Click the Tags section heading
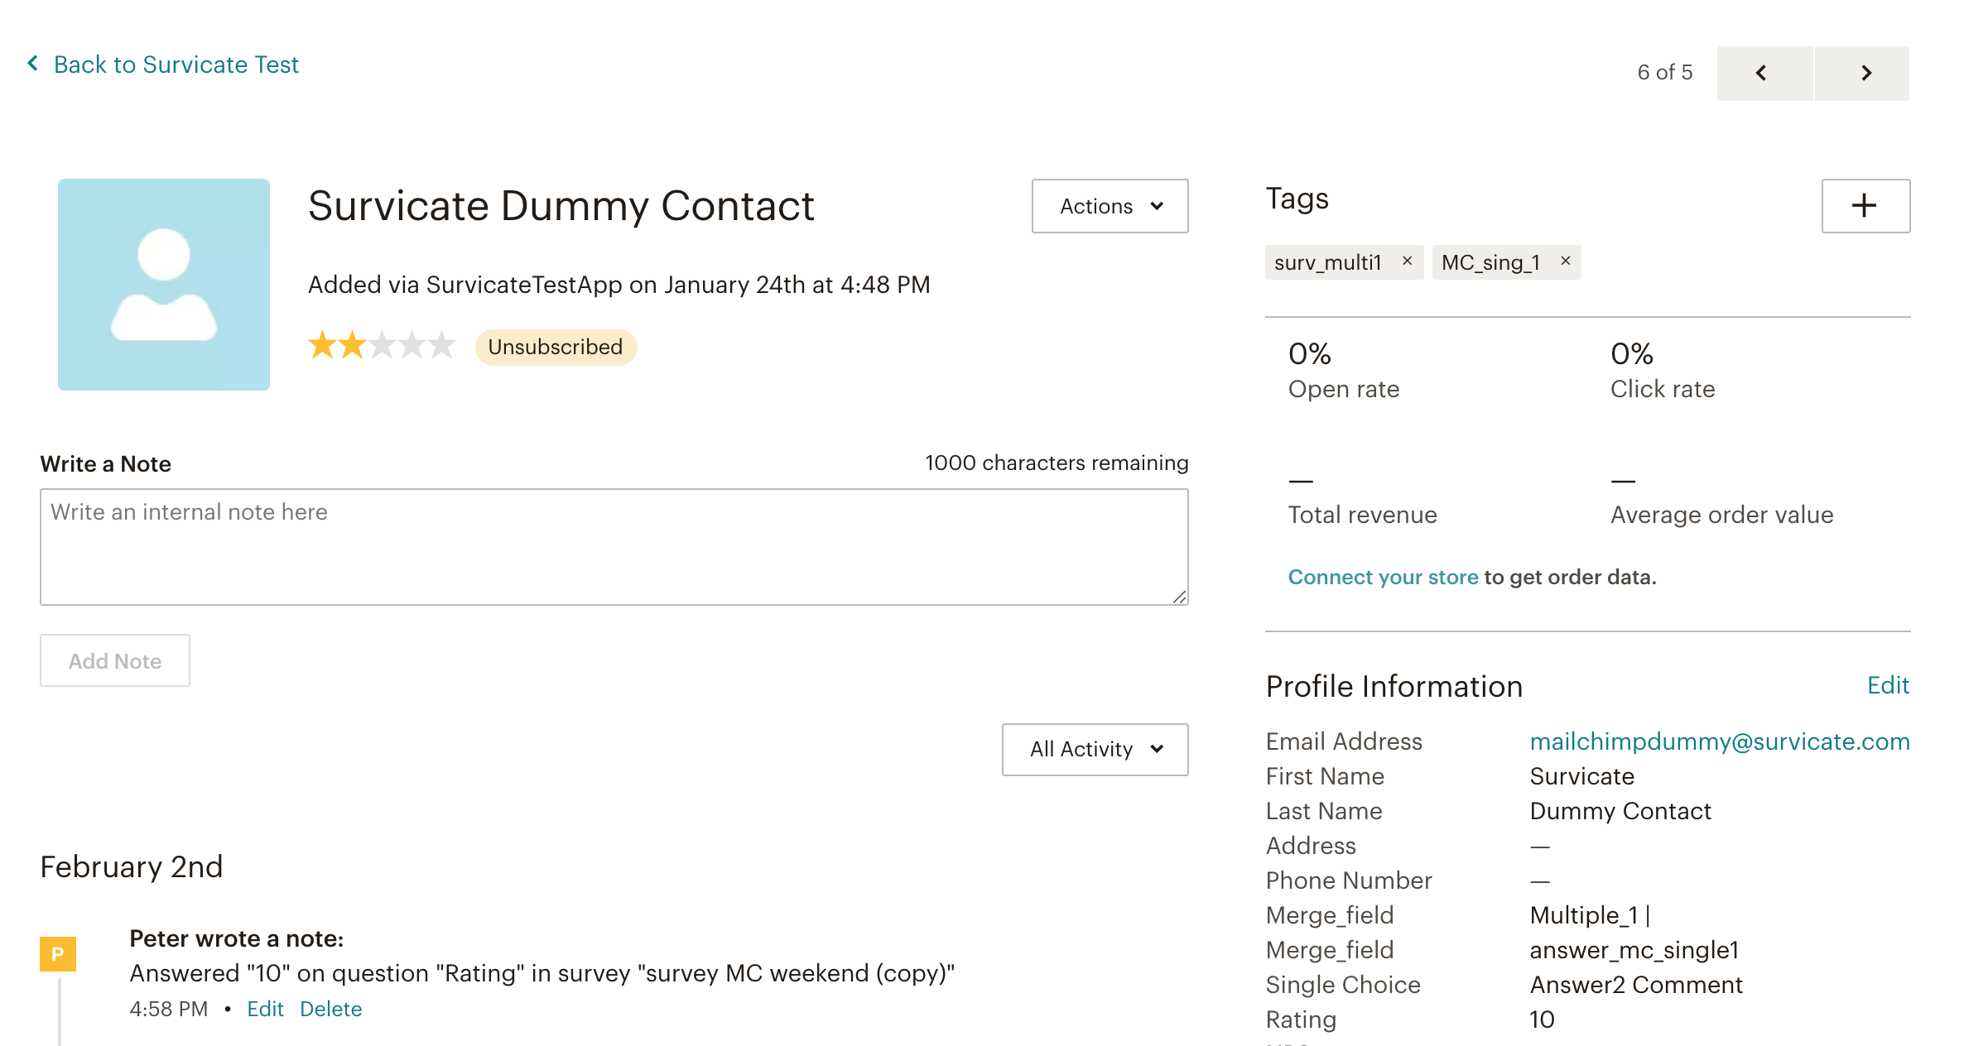 [1297, 199]
